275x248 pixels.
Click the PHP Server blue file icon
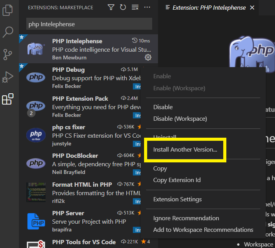click(36, 221)
